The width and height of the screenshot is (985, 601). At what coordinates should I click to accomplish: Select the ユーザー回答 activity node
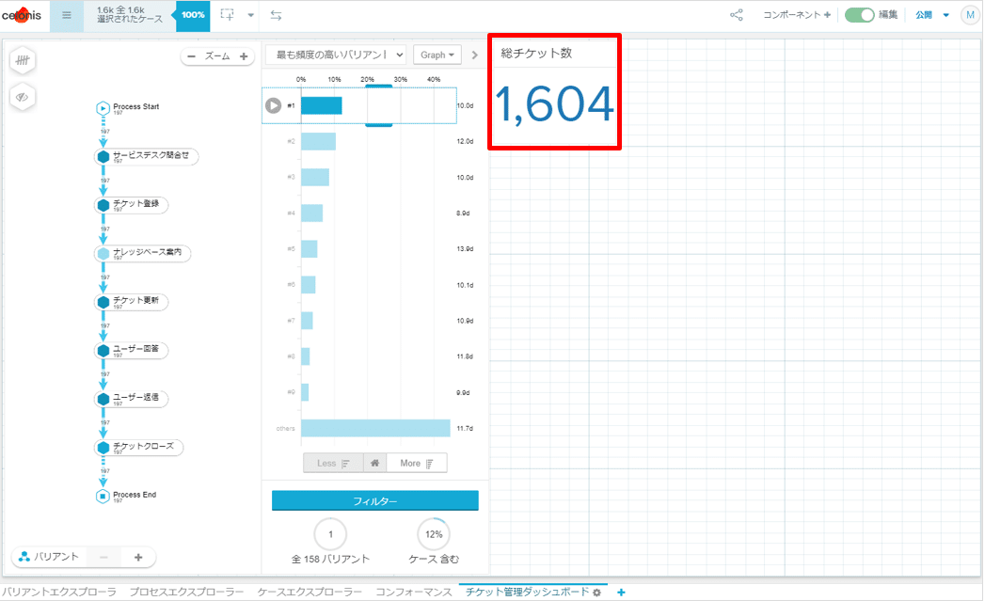pos(132,350)
